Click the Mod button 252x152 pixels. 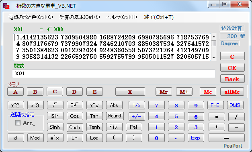tap(35, 138)
